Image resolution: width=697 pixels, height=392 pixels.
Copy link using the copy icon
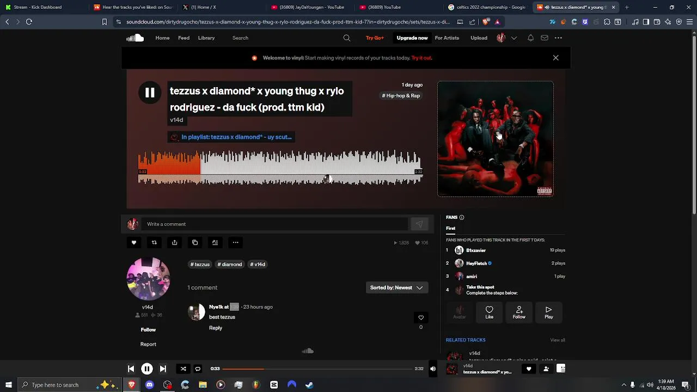[x=195, y=242]
